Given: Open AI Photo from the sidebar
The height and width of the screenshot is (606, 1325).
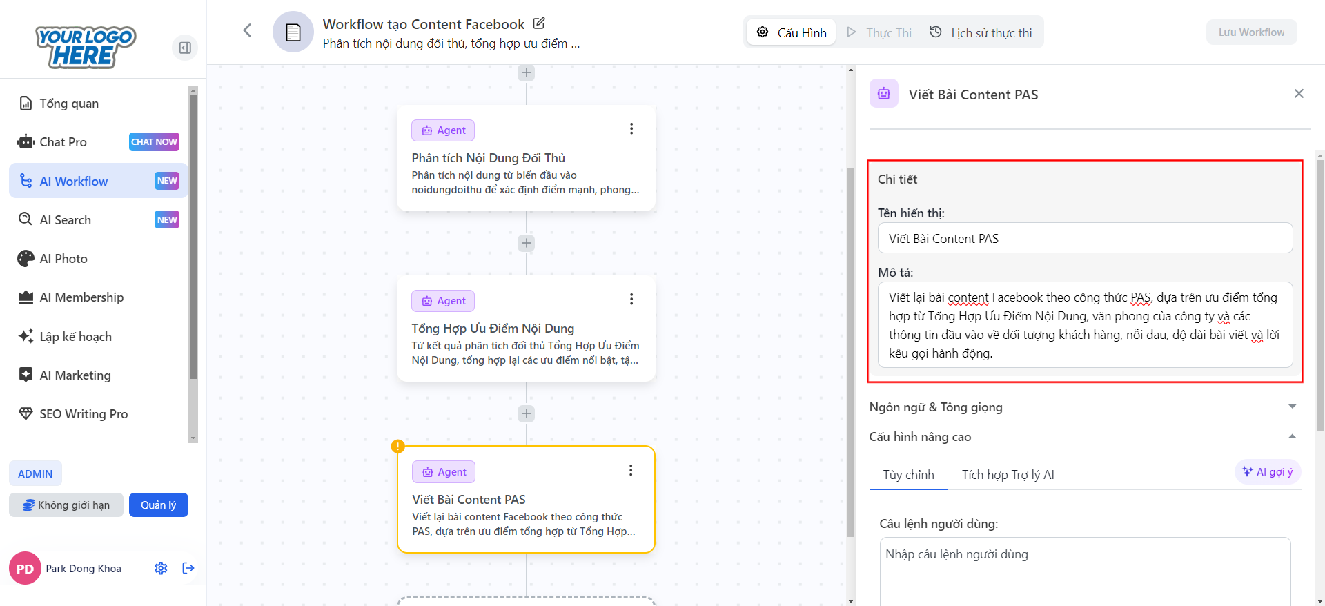Looking at the screenshot, I should coord(63,259).
